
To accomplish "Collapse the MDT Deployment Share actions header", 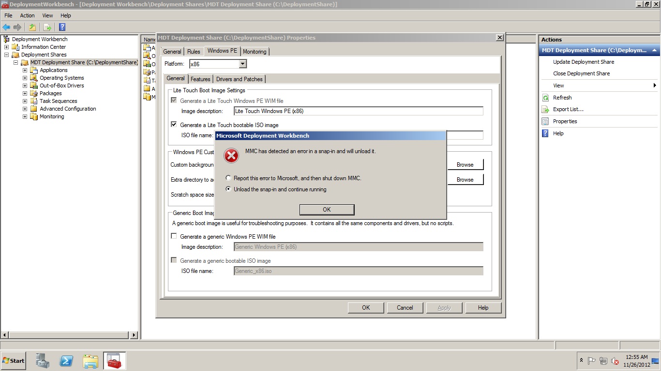I will coord(654,50).
